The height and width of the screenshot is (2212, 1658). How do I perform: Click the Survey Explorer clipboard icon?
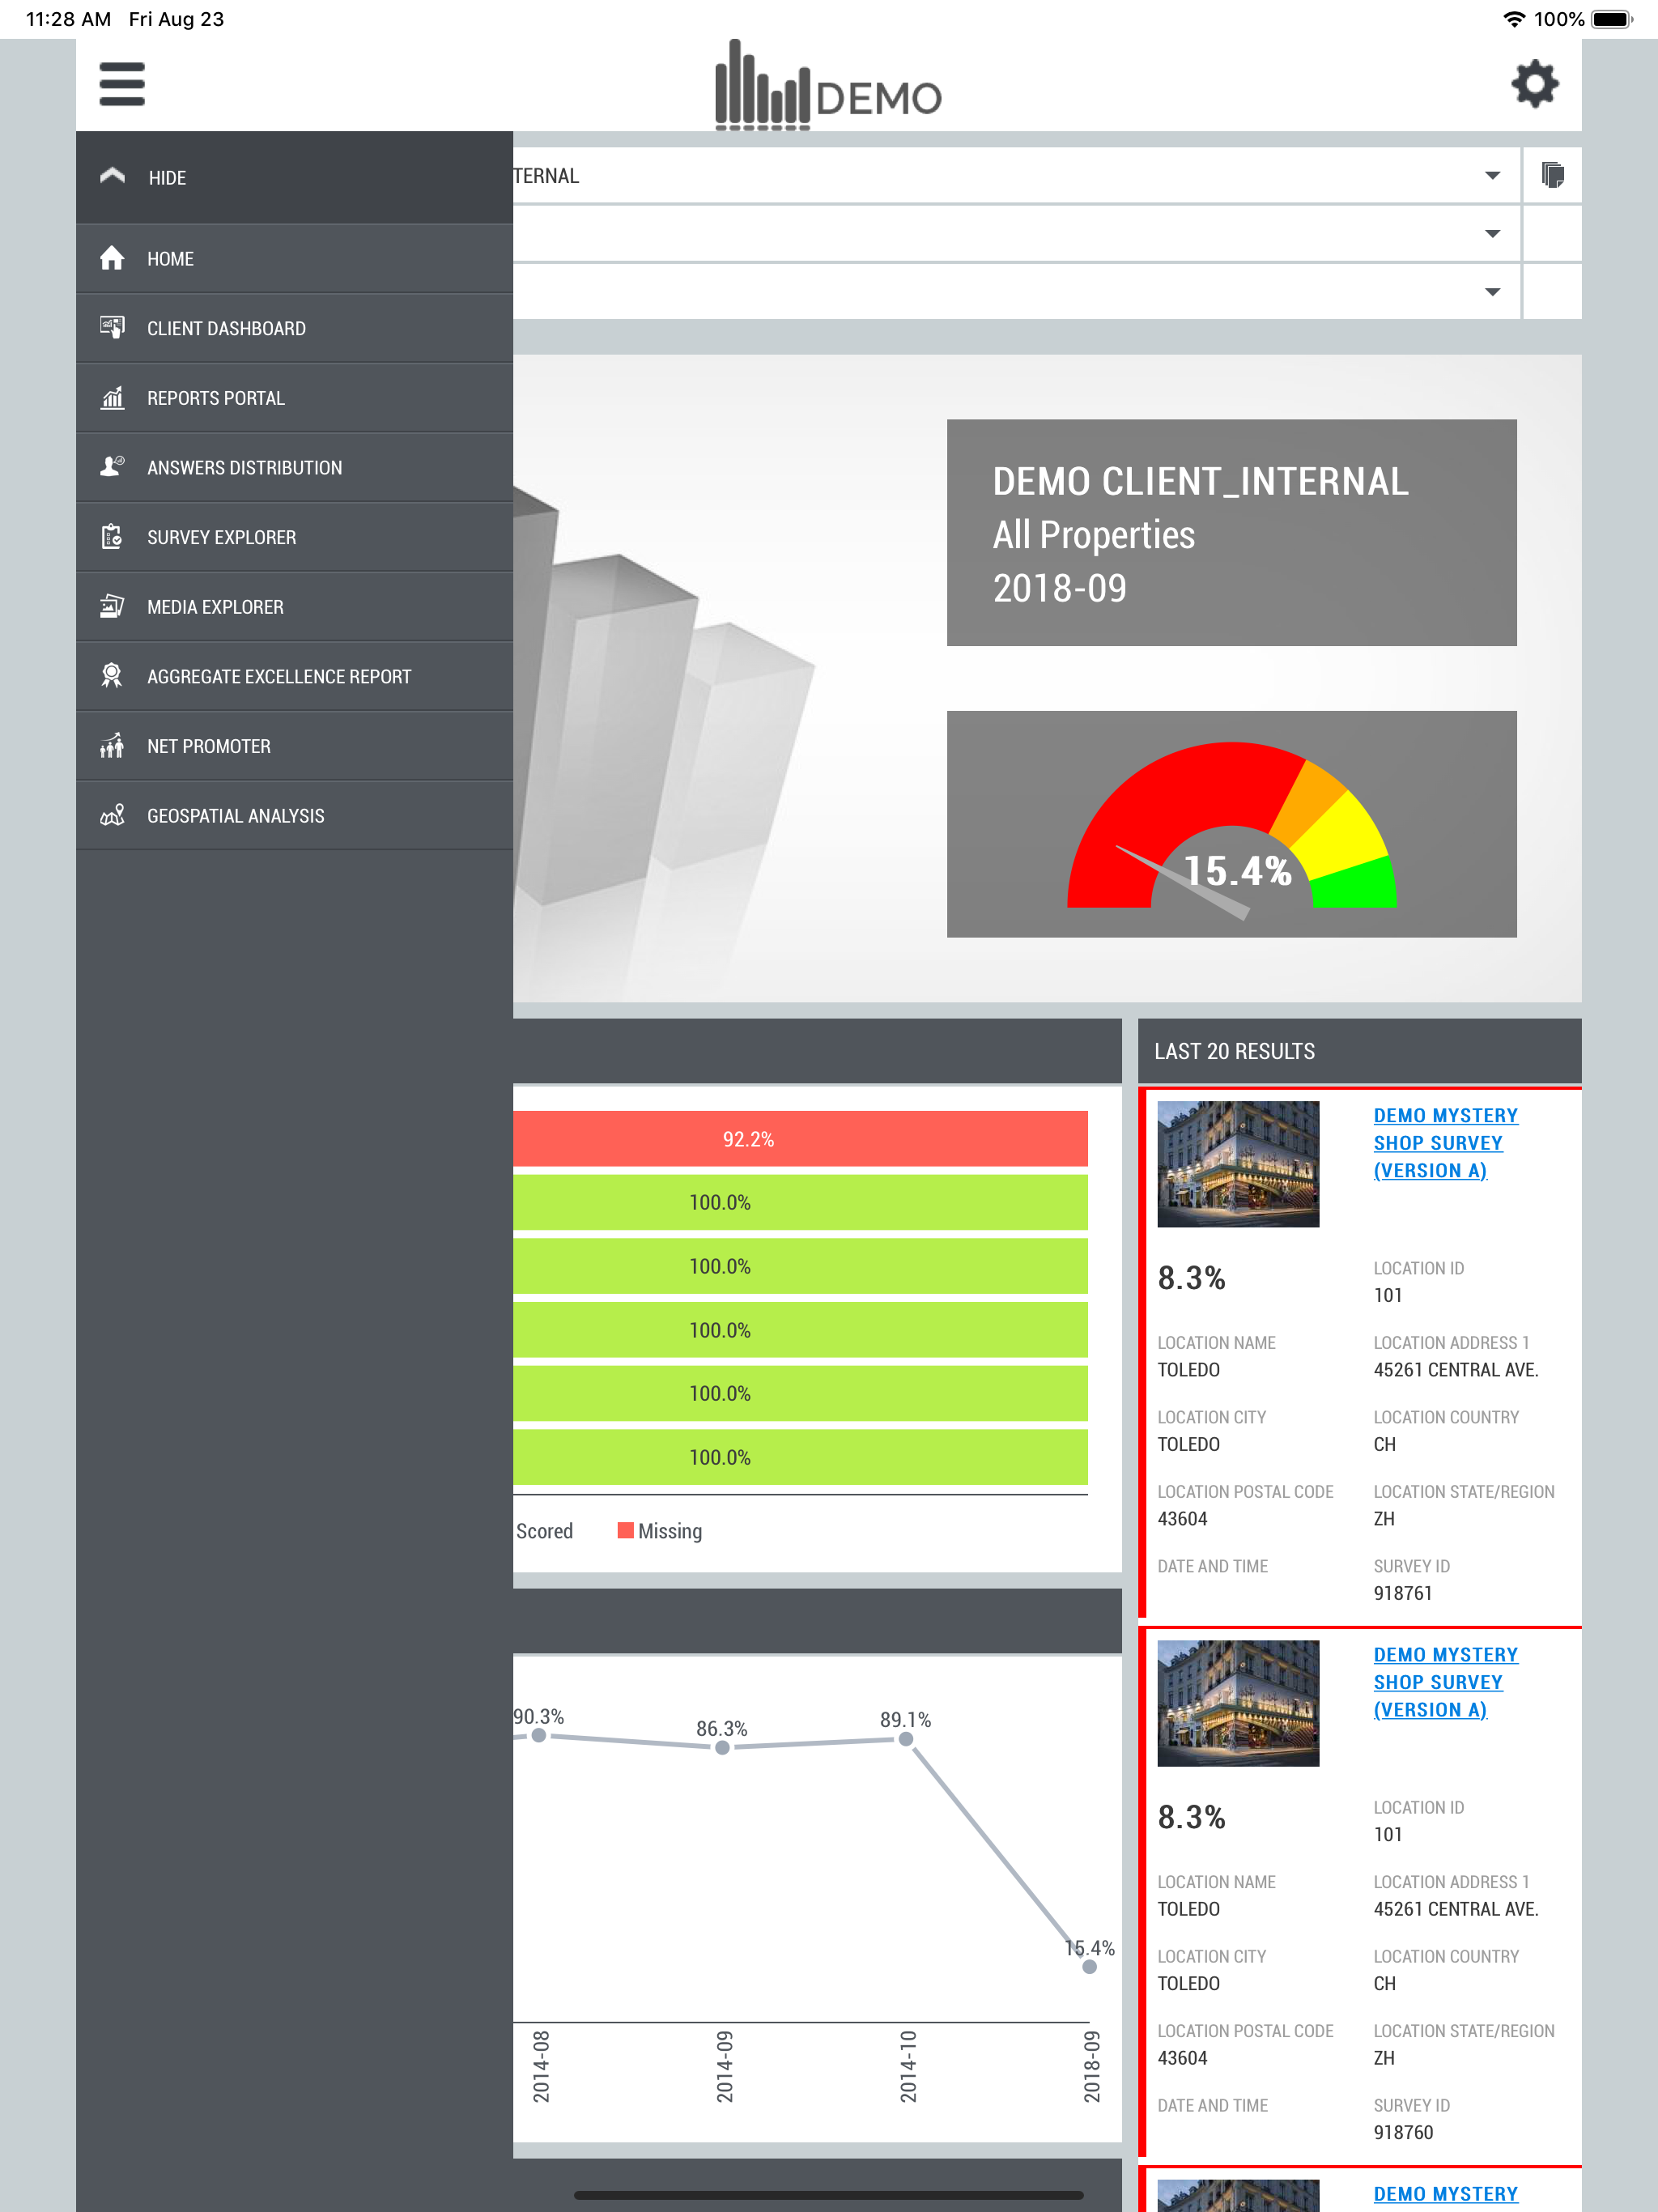tap(112, 537)
